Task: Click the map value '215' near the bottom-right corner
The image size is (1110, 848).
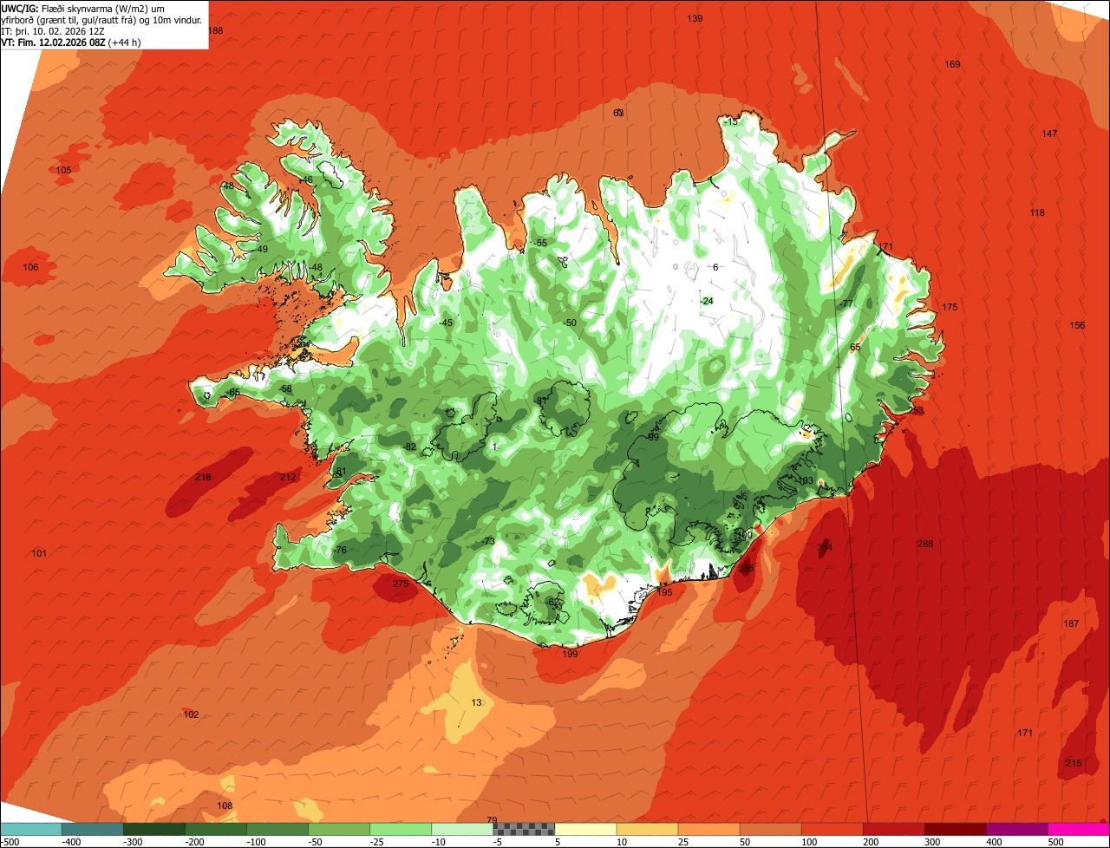Action: coord(1074,763)
